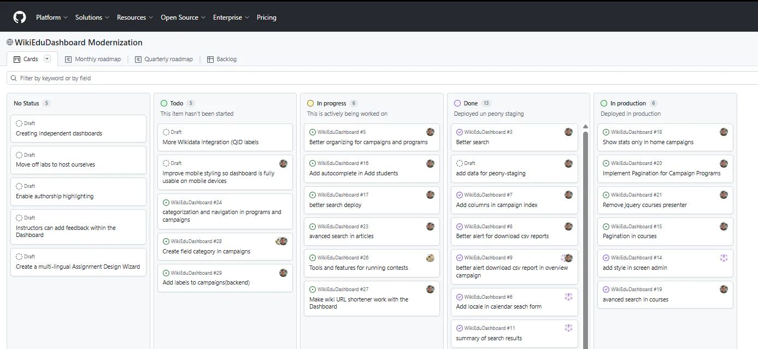Screen dimensions: 758x349
Task: Expand the Enterprise menu
Action: coord(231,17)
